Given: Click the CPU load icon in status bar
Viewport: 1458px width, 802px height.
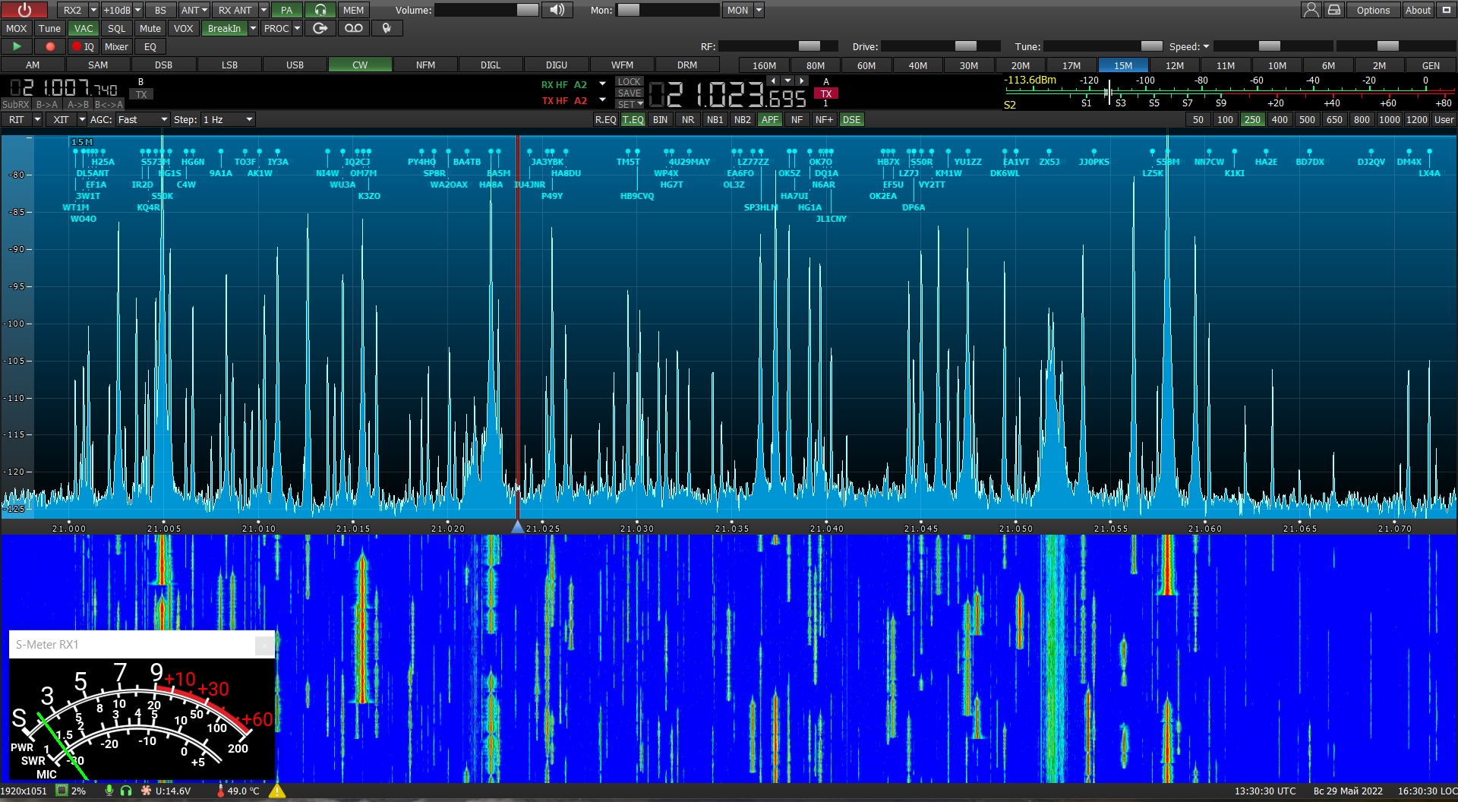Looking at the screenshot, I should (x=62, y=791).
